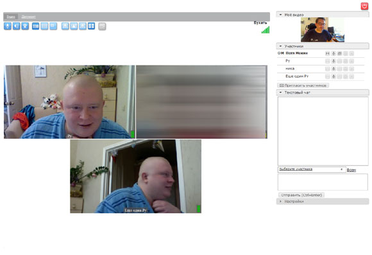Click the green signal strength indicator
This screenshot has width=372, height=255.
pyautogui.click(x=266, y=30)
